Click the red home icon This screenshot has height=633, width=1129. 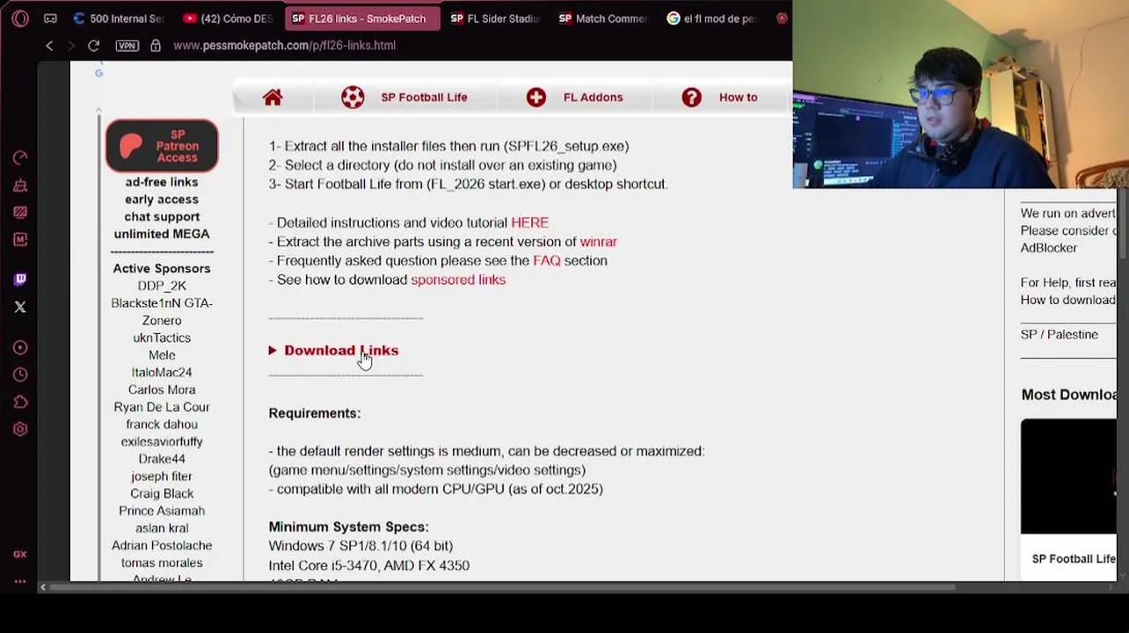[x=273, y=98]
